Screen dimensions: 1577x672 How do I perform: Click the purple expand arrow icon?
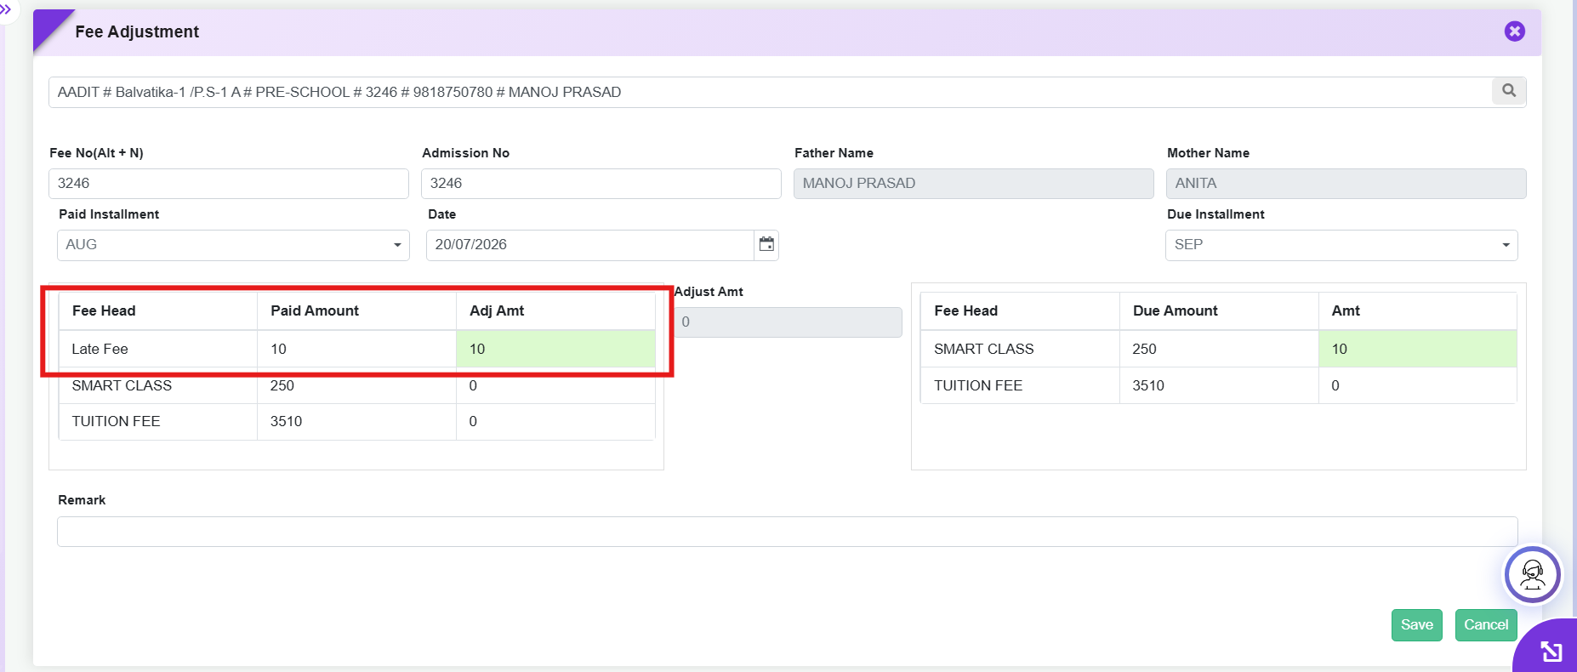click(1551, 652)
